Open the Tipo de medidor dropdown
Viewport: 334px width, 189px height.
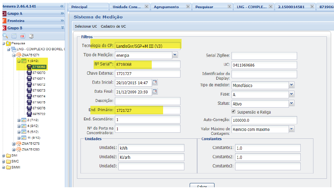[x=291, y=85]
